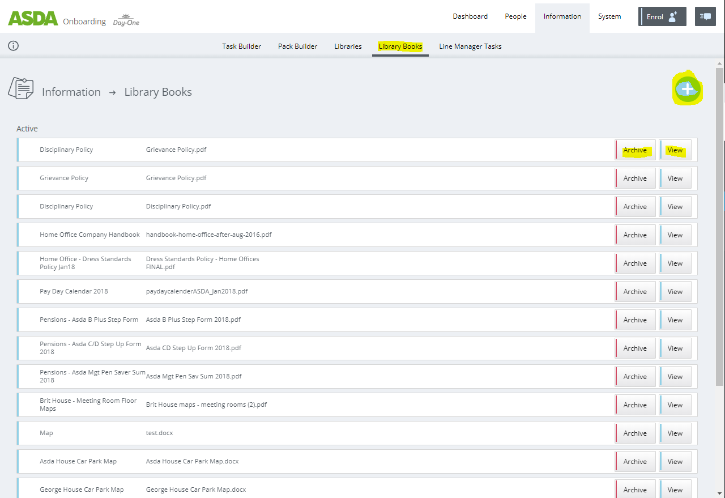Viewport: 725px width, 498px height.
Task: Click the ASDA logo
Action: coord(33,18)
